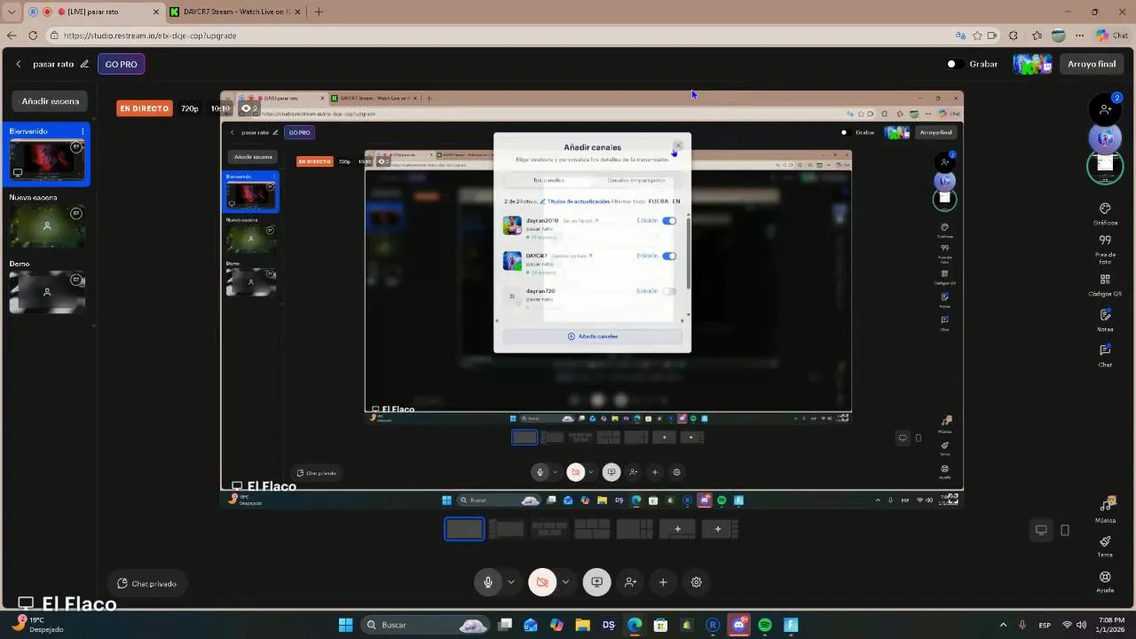Choose the sixth layout with plus sign
The height and width of the screenshot is (639, 1136).
pyautogui.click(x=677, y=529)
